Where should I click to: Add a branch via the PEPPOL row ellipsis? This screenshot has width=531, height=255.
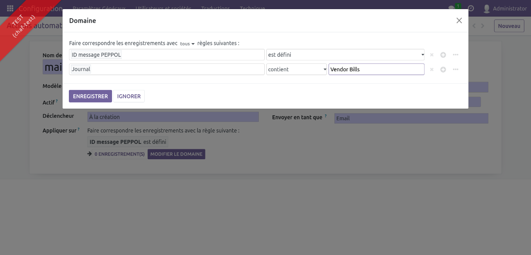point(455,55)
